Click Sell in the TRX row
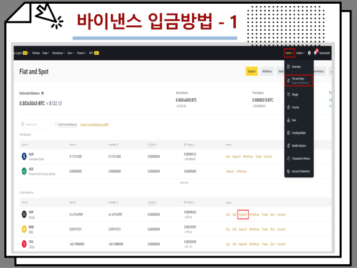The height and width of the screenshot is (268, 357). point(235,244)
